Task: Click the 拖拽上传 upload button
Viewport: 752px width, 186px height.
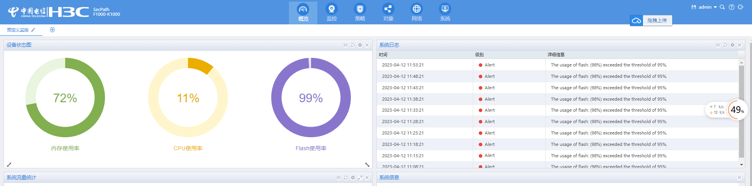Action: [657, 20]
